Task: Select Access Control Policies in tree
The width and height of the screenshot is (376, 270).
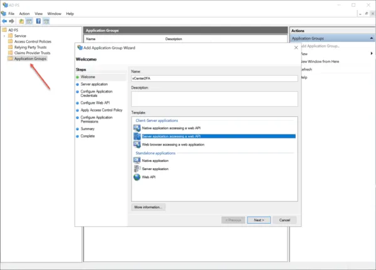Action: click(33, 41)
